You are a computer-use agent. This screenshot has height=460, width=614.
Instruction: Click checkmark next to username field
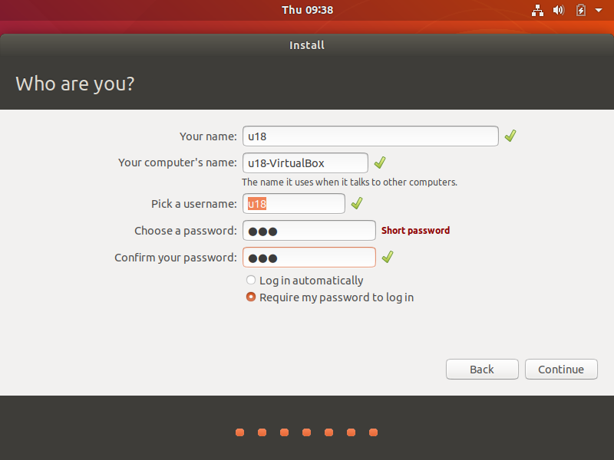(x=356, y=203)
